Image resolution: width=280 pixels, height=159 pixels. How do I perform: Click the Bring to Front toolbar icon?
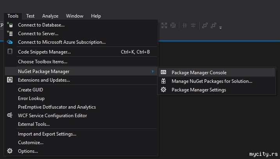205,25
